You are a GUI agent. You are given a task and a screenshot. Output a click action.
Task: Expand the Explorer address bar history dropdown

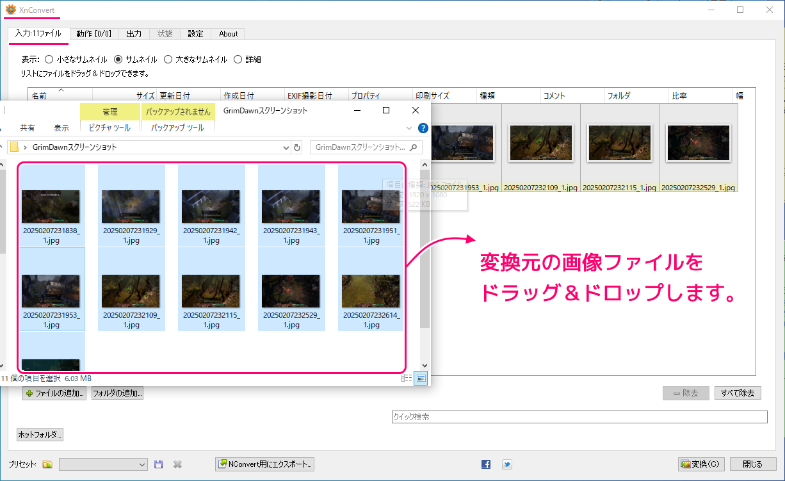pyautogui.click(x=286, y=148)
